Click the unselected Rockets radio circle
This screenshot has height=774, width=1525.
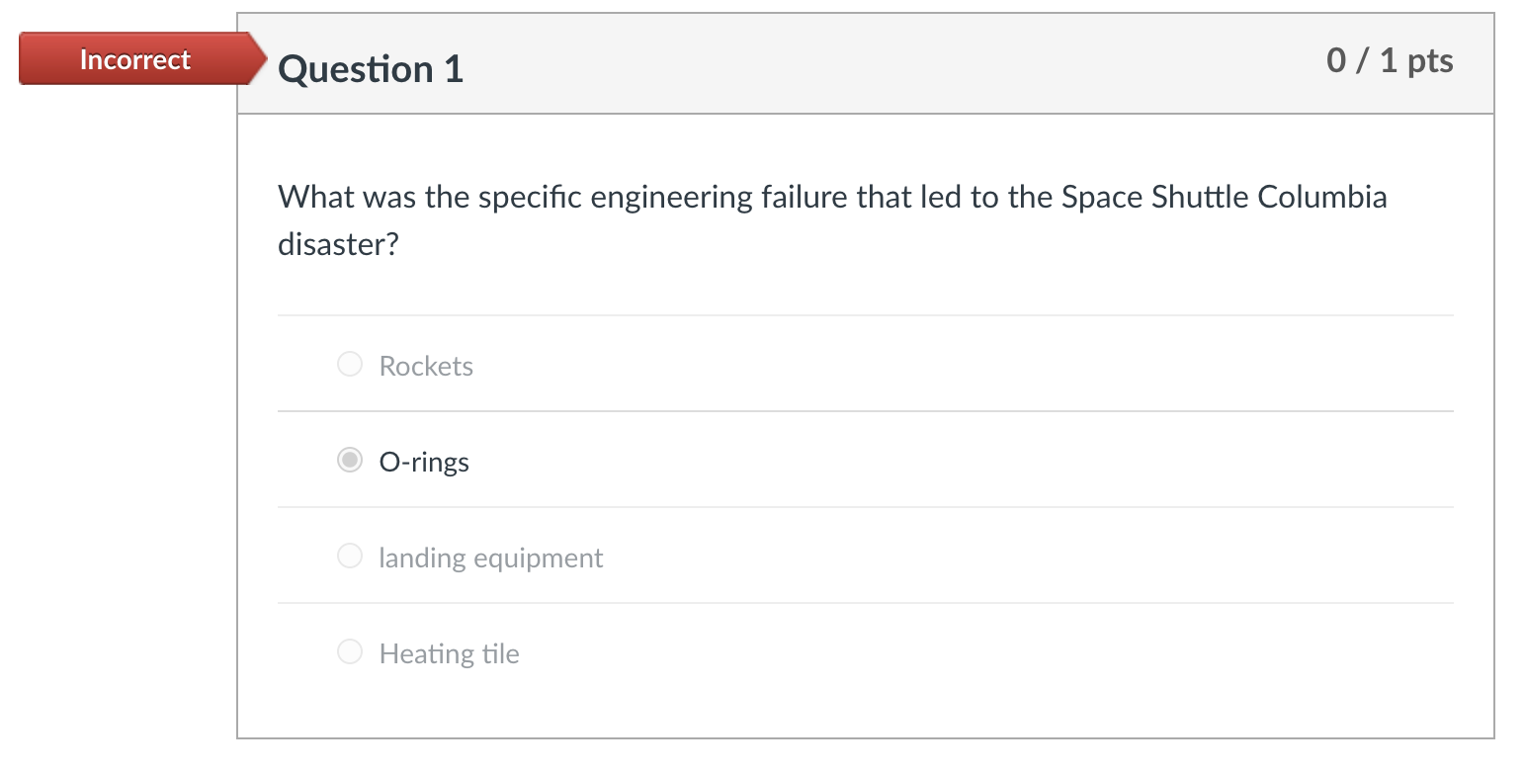coord(350,364)
